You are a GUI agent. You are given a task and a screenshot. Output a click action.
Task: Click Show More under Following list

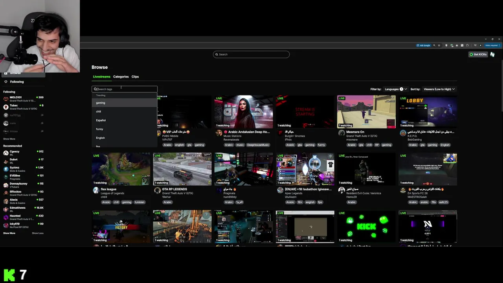[9, 139]
